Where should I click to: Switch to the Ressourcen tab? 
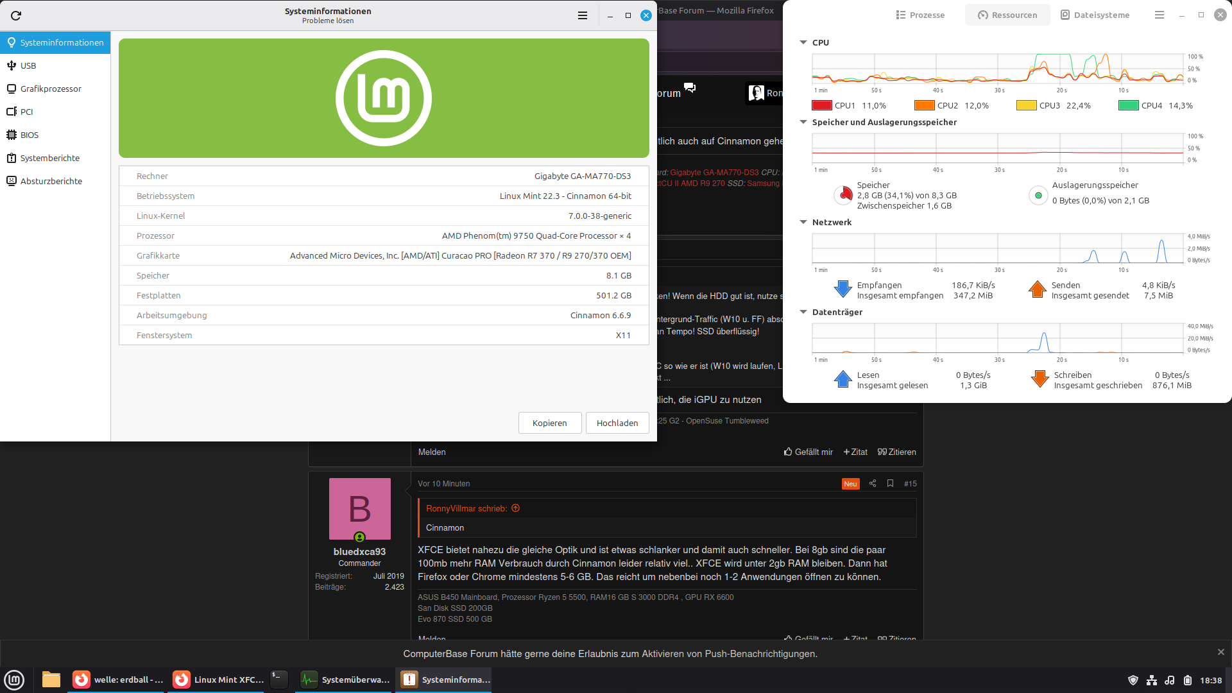(1007, 15)
